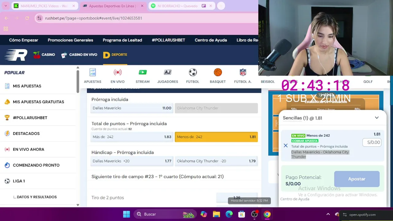Select Golf in the sports bar

click(368, 82)
